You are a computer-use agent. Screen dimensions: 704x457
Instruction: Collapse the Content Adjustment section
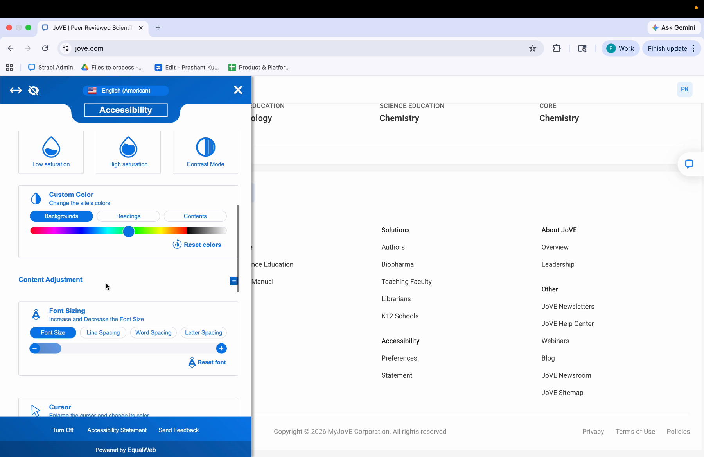[x=234, y=281]
